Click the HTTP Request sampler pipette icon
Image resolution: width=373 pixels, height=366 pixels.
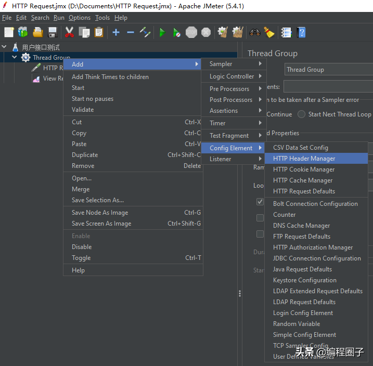point(36,68)
